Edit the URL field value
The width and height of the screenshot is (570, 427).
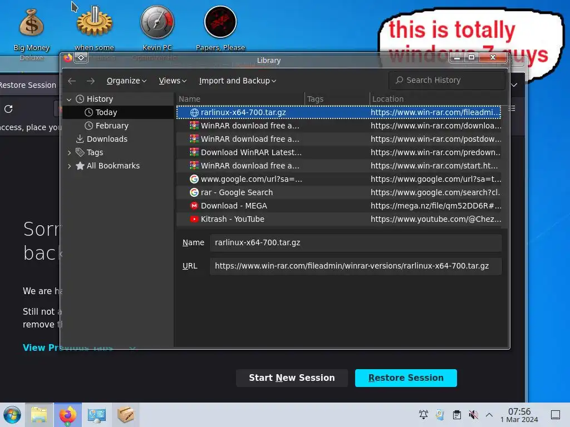click(356, 266)
